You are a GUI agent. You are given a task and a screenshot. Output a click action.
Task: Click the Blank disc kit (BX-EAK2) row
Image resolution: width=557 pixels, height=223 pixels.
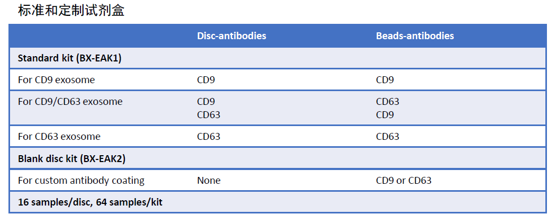[71, 158]
